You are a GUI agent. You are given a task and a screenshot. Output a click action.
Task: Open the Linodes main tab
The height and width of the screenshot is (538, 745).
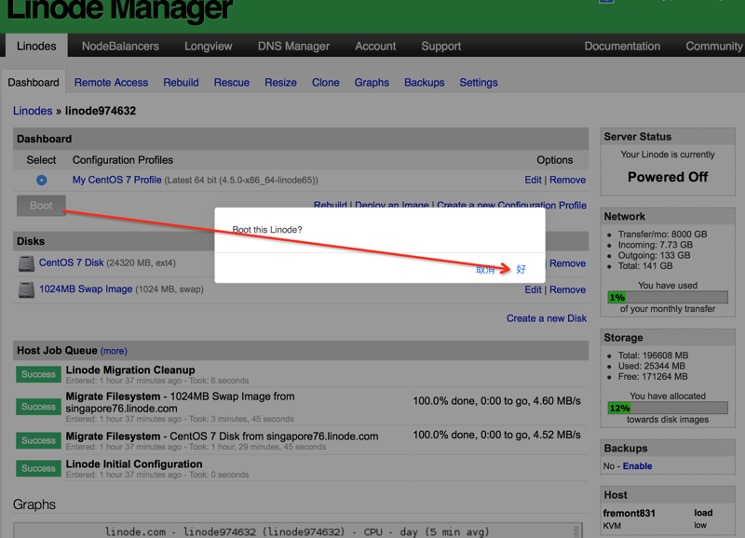(x=36, y=46)
